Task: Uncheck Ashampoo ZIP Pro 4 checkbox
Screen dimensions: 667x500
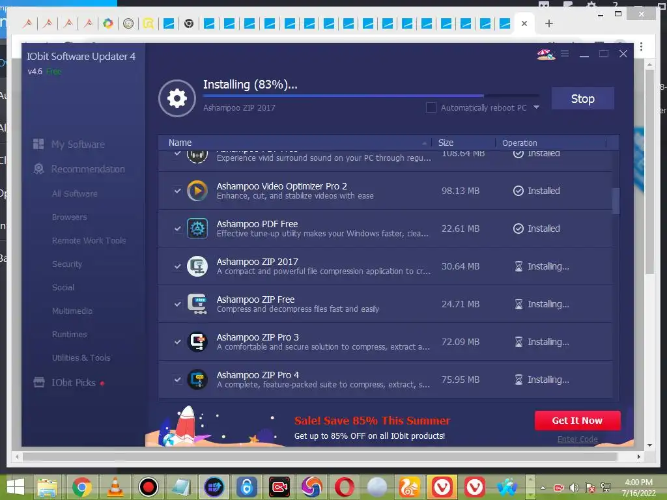Action: pyautogui.click(x=178, y=380)
